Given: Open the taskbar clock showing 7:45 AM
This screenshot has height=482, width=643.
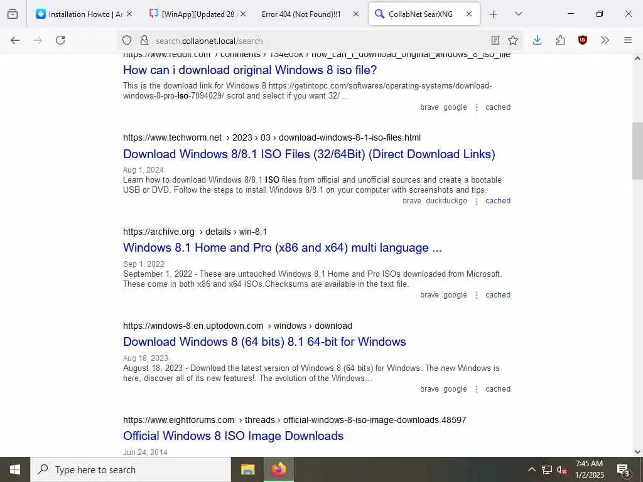Looking at the screenshot, I should point(589,469).
